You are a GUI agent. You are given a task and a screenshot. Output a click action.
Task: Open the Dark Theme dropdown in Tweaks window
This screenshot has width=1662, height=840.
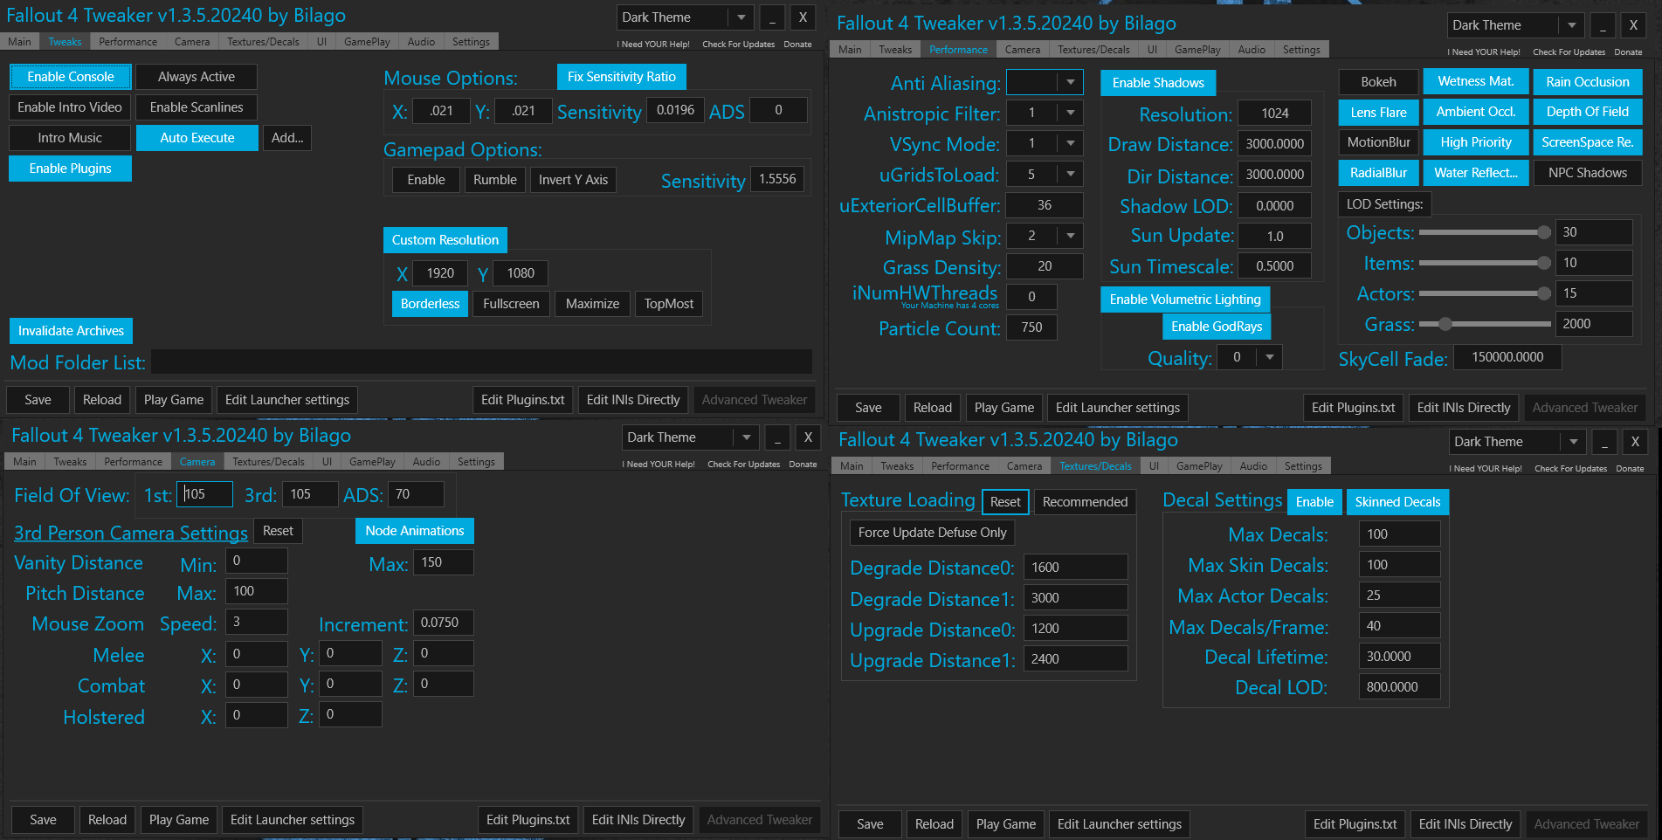tap(685, 17)
